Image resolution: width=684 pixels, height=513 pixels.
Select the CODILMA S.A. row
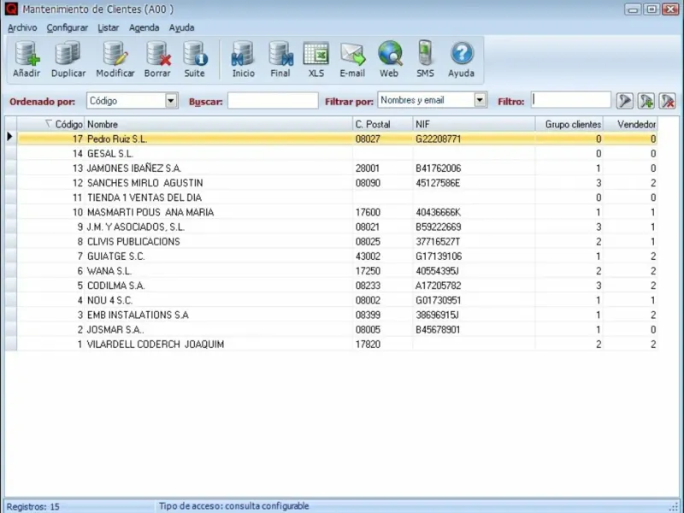pos(337,286)
